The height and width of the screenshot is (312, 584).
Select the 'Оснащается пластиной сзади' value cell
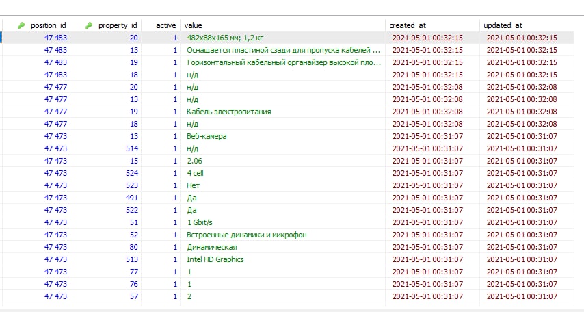[x=282, y=50]
